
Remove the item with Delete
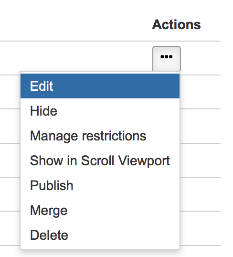pyautogui.click(x=100, y=235)
